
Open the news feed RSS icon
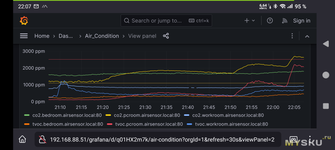(284, 20)
